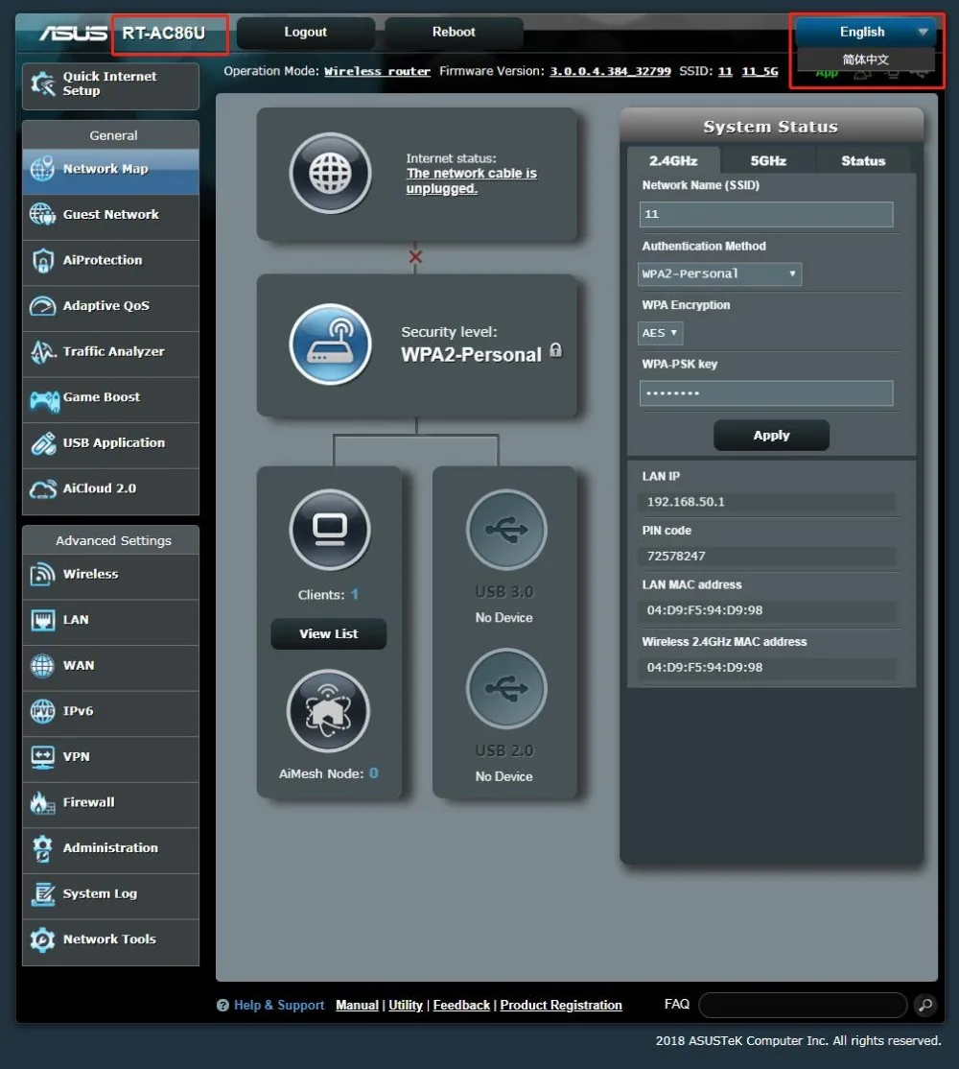The width and height of the screenshot is (959, 1069).
Task: Click the Network Name (SSID) input field
Action: coord(766,214)
